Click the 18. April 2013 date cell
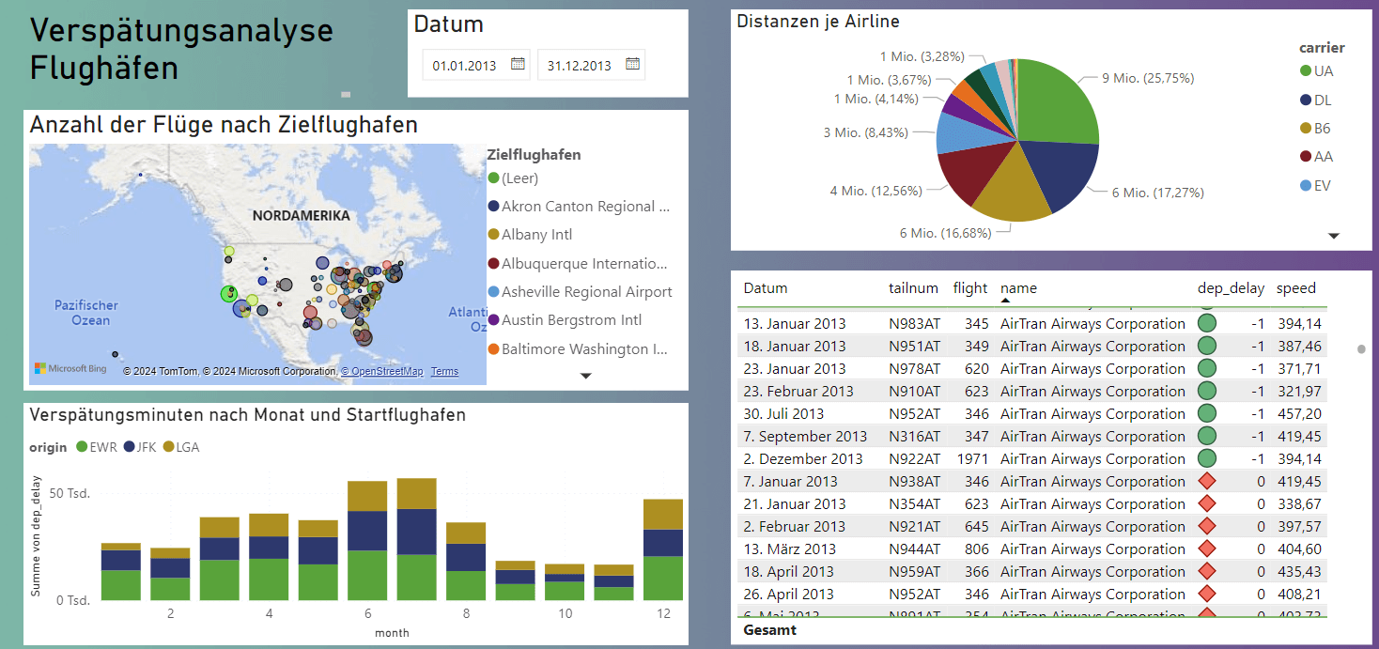 click(x=788, y=571)
